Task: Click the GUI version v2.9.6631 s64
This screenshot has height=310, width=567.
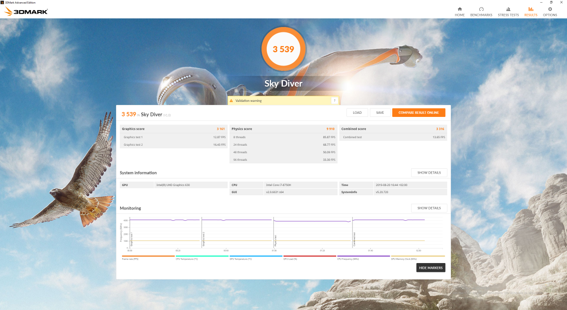Action: pos(275,192)
